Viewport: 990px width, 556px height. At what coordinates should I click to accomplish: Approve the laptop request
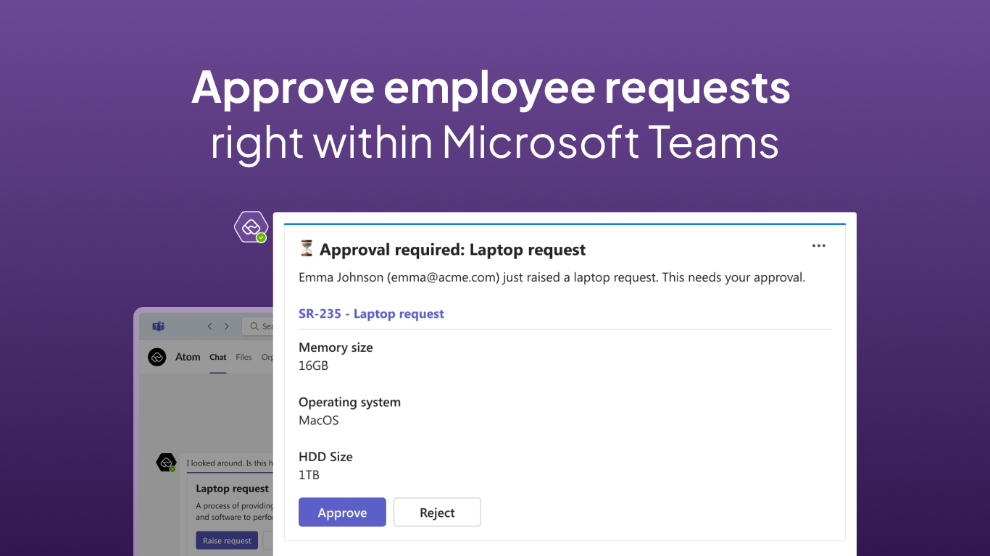342,512
